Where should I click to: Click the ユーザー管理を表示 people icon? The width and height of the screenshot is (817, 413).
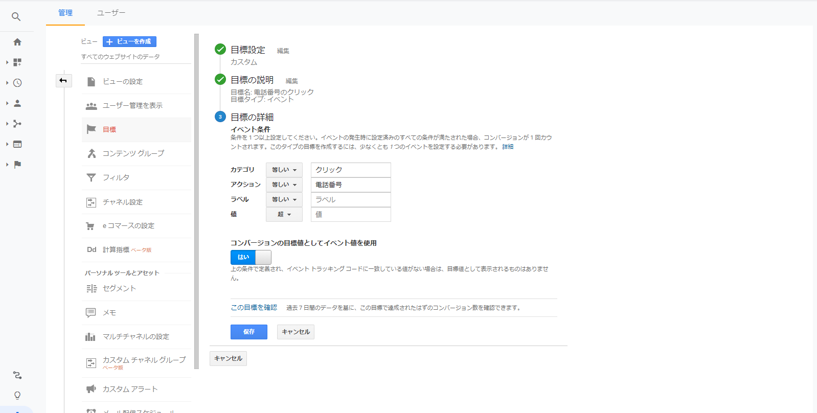tap(91, 106)
